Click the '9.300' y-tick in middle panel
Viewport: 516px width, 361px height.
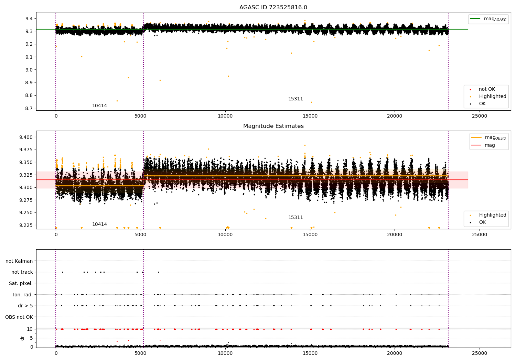26,188
